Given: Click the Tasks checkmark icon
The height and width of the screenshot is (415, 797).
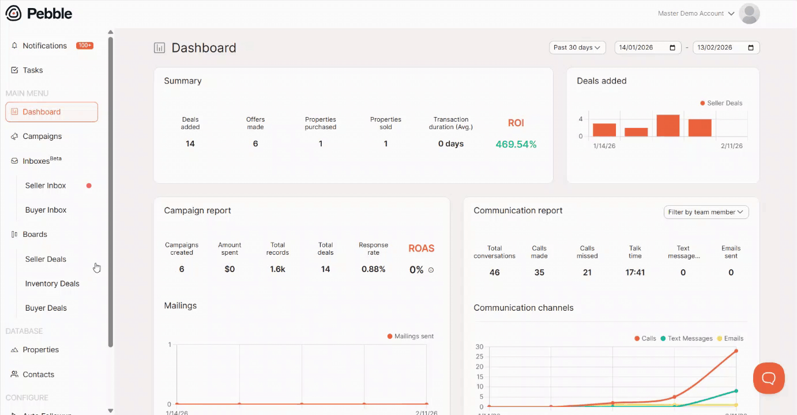Looking at the screenshot, I should click(x=14, y=70).
